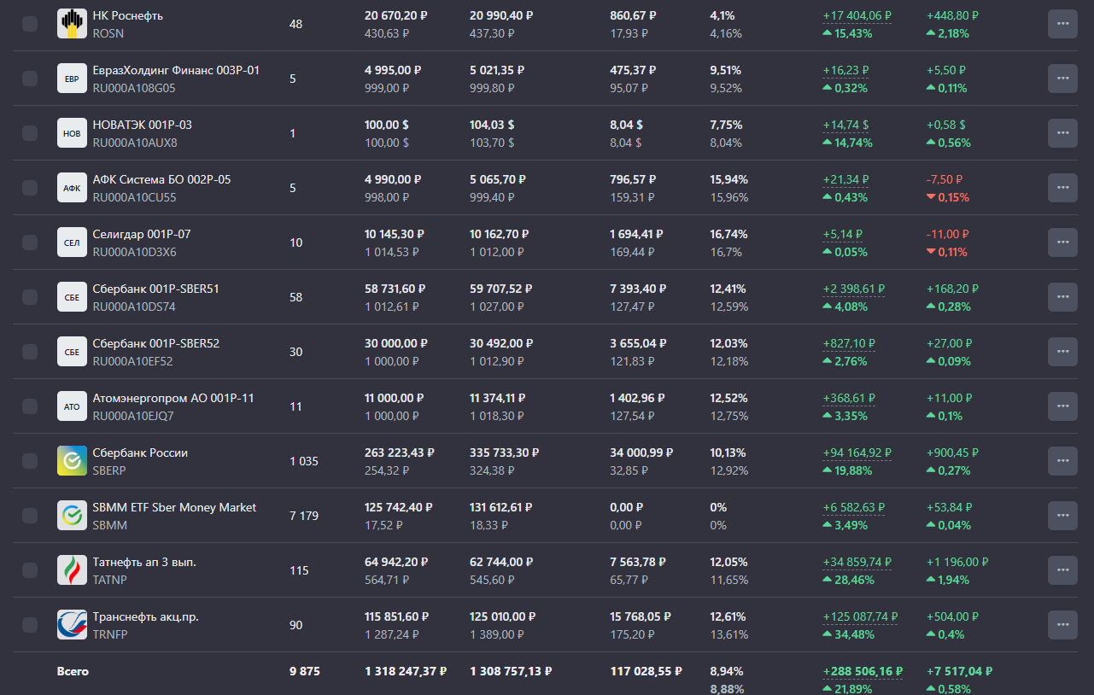Click the АФК Система badge icon
Viewport: 1094px width, 695px height.
(x=72, y=188)
